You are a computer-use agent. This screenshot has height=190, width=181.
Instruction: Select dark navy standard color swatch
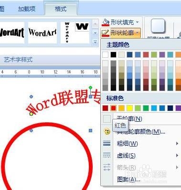click(x=170, y=108)
